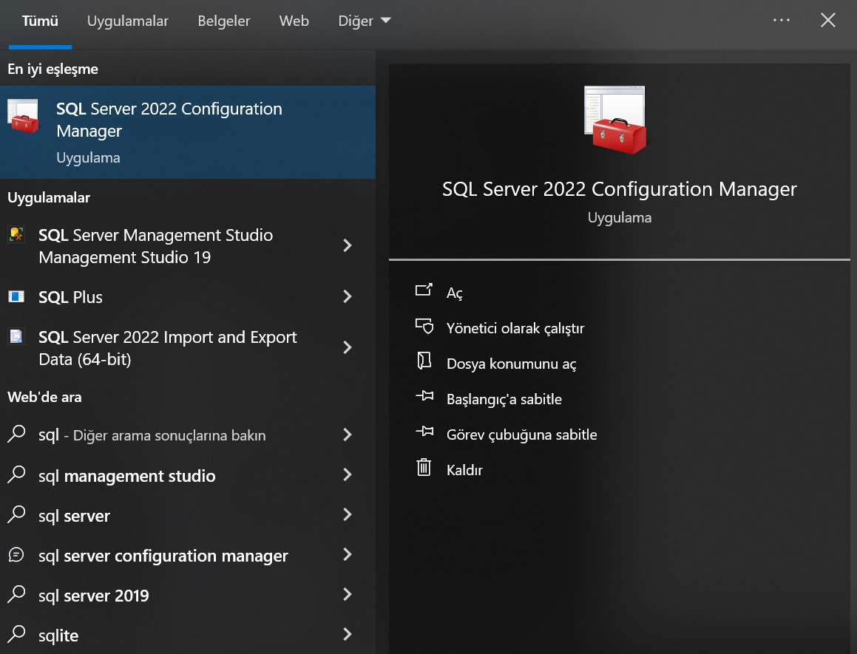857x654 pixels.
Task: Click SQL Server Import and Export Data icon
Action: pos(16,338)
